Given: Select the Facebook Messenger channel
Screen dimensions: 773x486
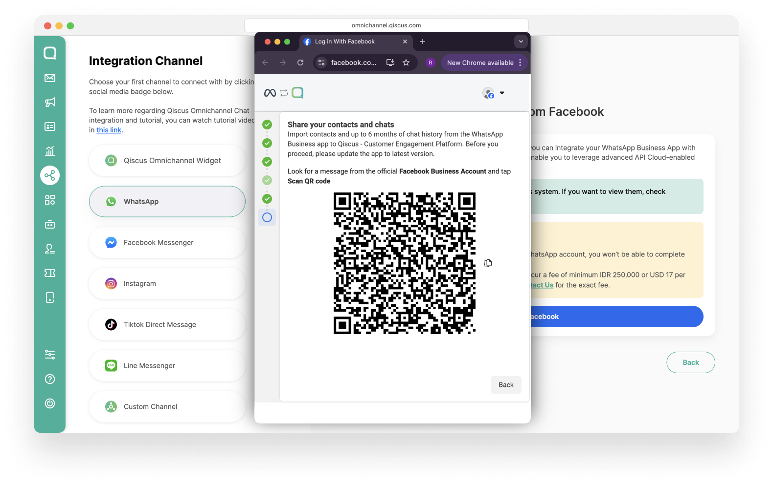Looking at the screenshot, I should [167, 243].
